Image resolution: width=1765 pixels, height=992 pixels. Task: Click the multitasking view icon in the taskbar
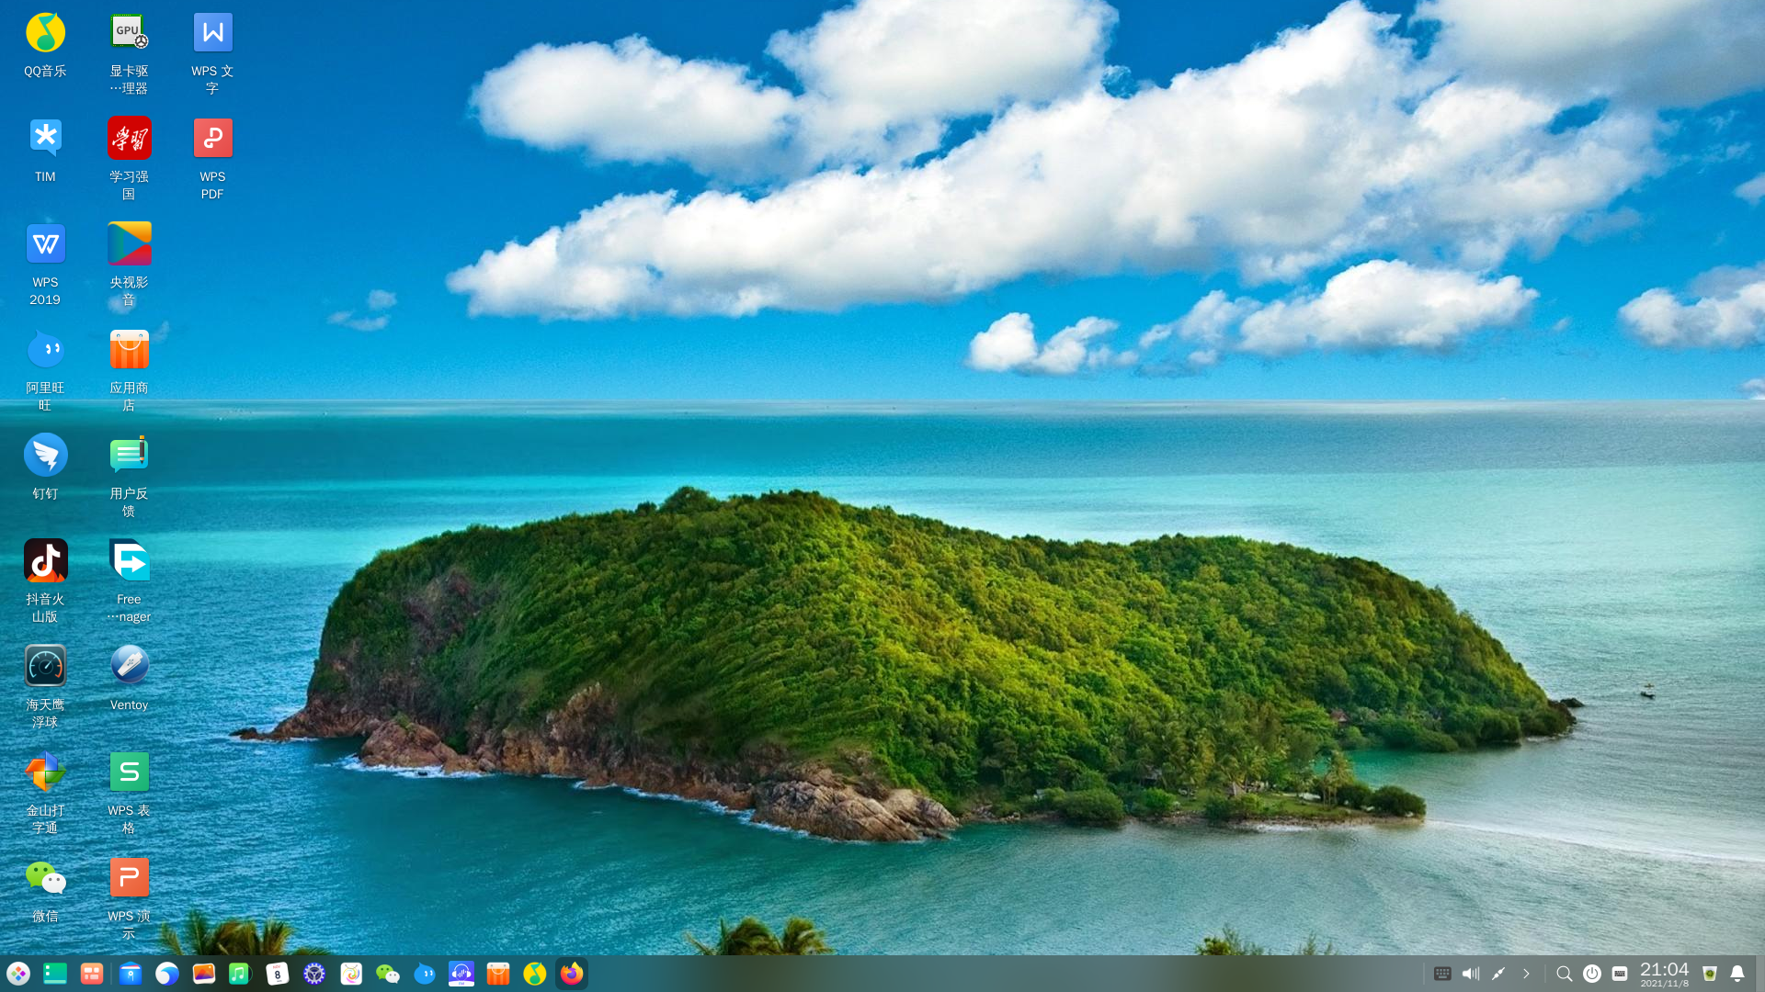pos(91,974)
